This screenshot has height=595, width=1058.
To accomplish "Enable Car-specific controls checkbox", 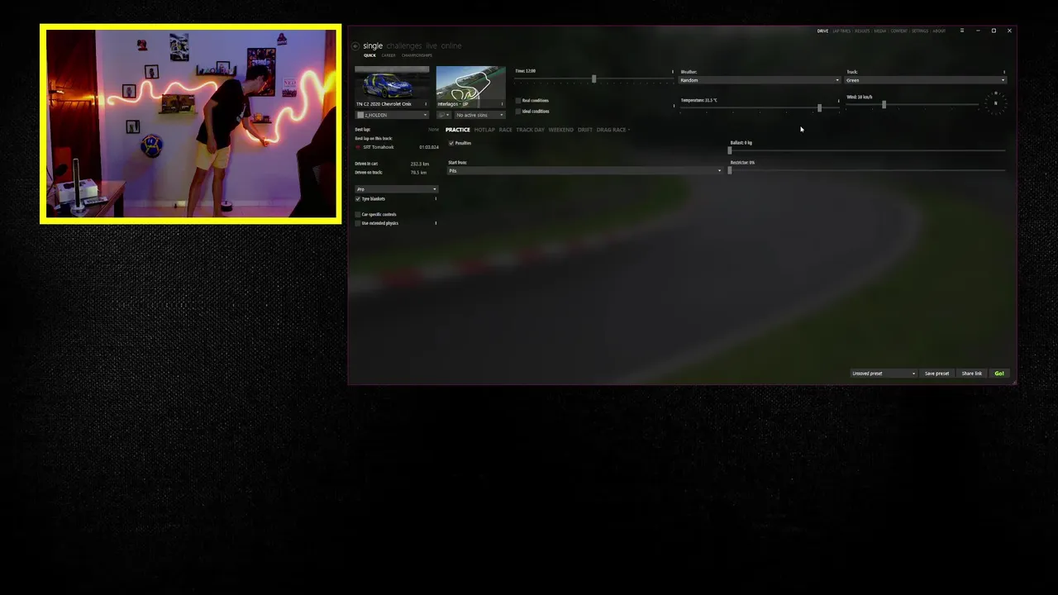I will point(358,215).
